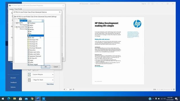This screenshot has width=180, height=101.
Task: Collapse the Paper/Output tree node
Action: pos(15,19)
